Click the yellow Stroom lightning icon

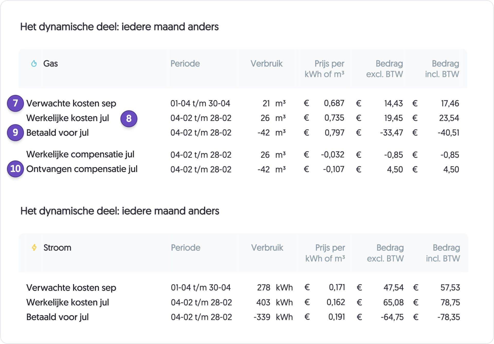(x=34, y=248)
